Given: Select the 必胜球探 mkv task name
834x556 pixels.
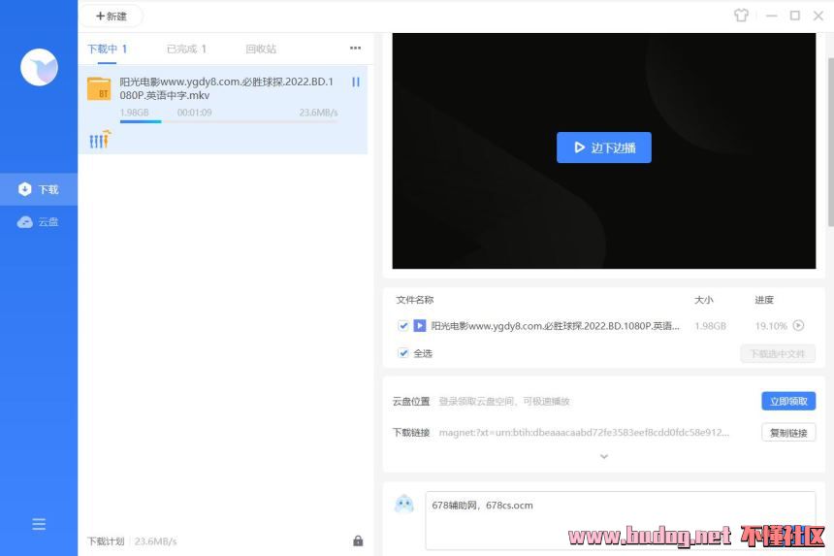Looking at the screenshot, I should [x=227, y=88].
